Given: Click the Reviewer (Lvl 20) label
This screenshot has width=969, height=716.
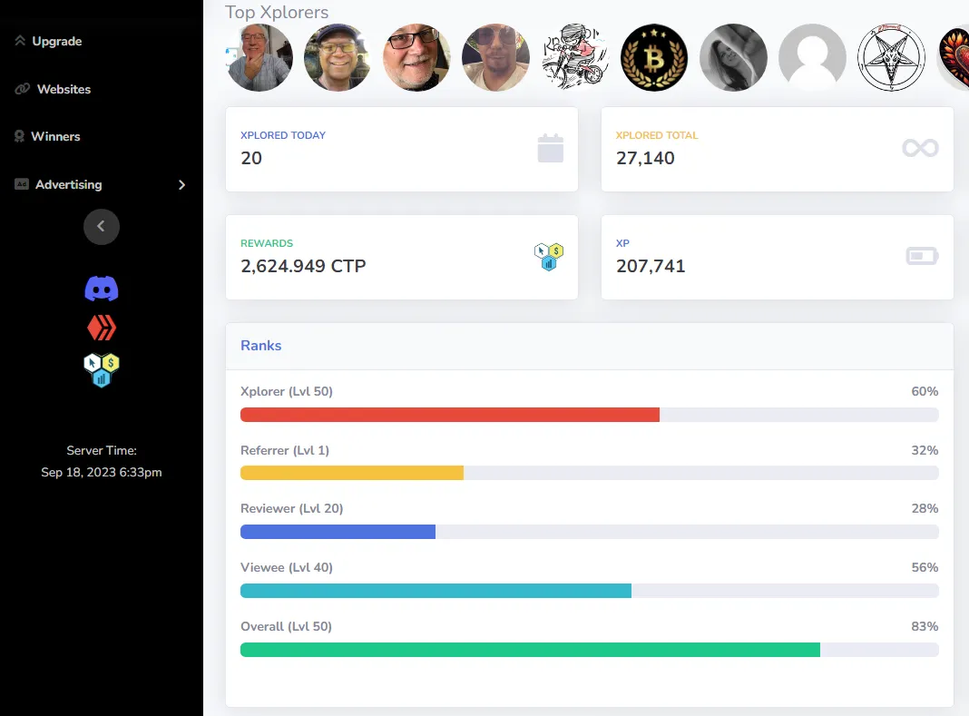Looking at the screenshot, I should point(291,509).
